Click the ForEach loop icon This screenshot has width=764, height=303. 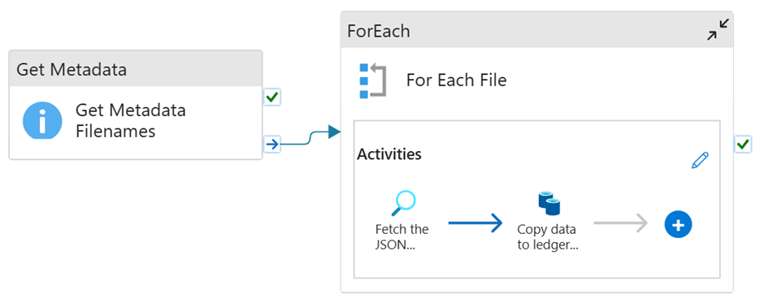pos(372,80)
